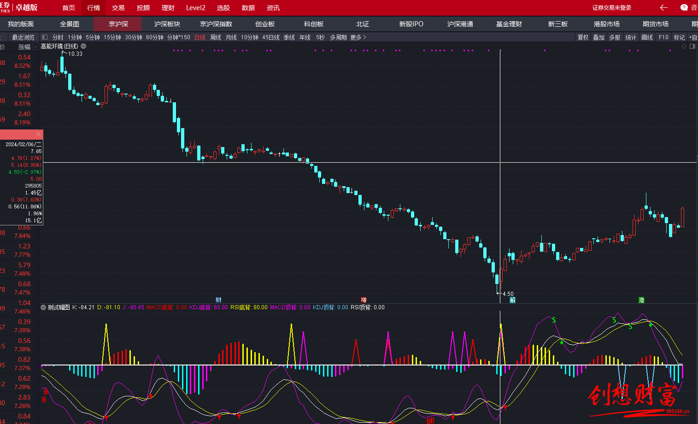Select the 日线 daily chart period
The height and width of the screenshot is (424, 698).
tap(200, 37)
